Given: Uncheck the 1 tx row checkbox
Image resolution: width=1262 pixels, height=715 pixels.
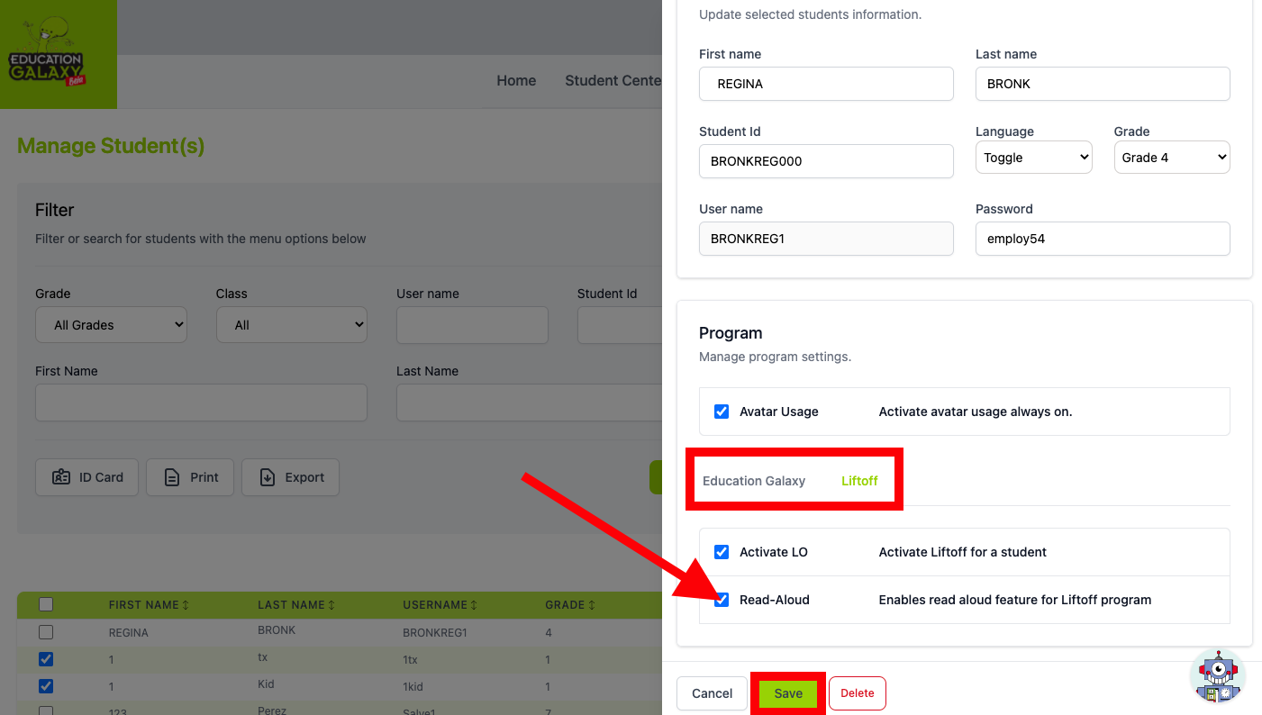Looking at the screenshot, I should 46,659.
